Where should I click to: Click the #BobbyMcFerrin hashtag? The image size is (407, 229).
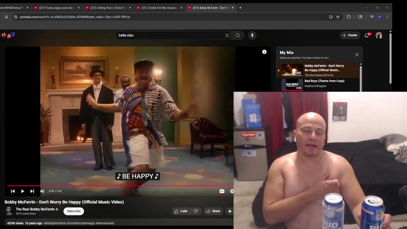55,223
